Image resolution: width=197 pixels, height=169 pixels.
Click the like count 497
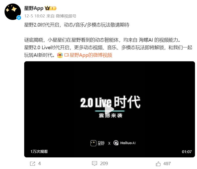coord(167,164)
